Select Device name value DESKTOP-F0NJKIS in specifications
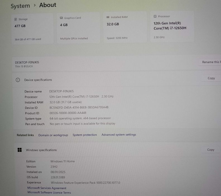 (61, 91)
